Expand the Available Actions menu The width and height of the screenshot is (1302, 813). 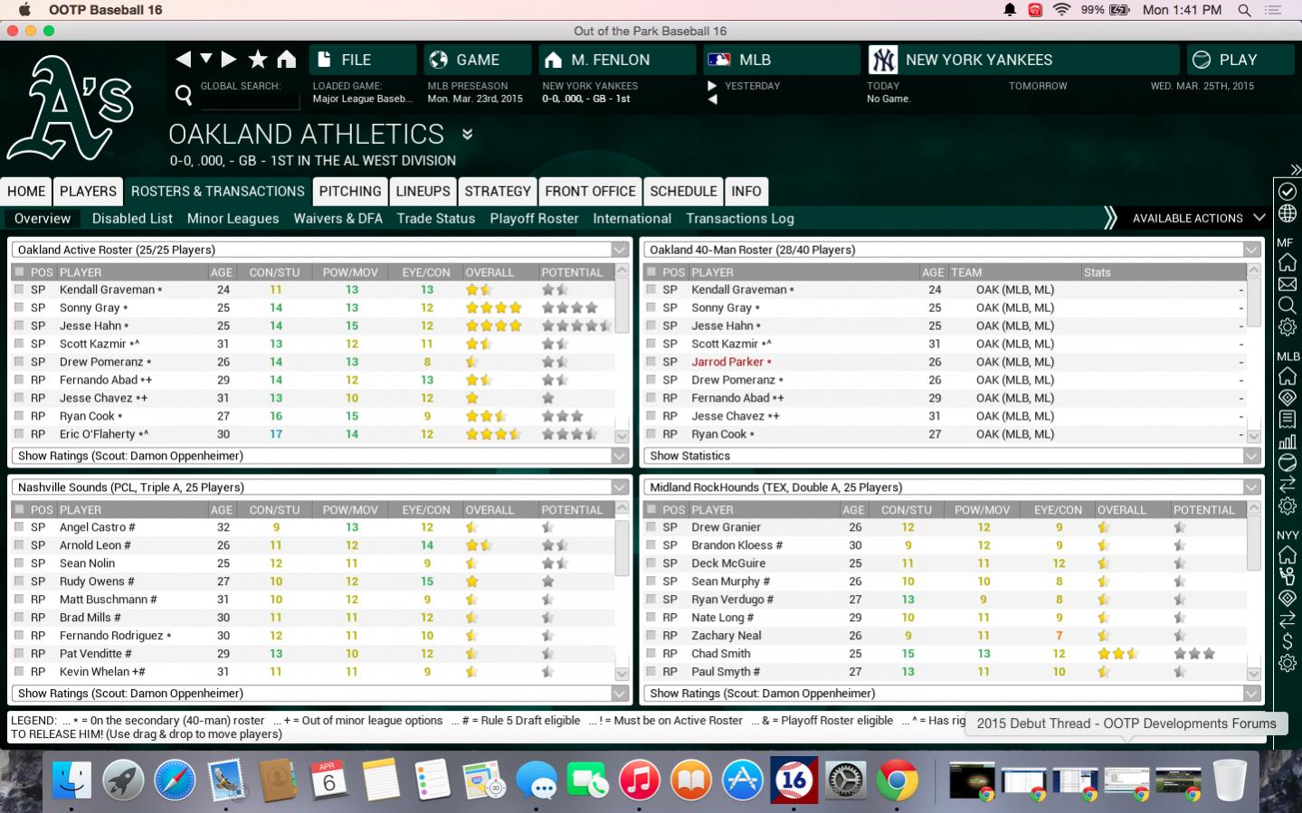point(1199,218)
